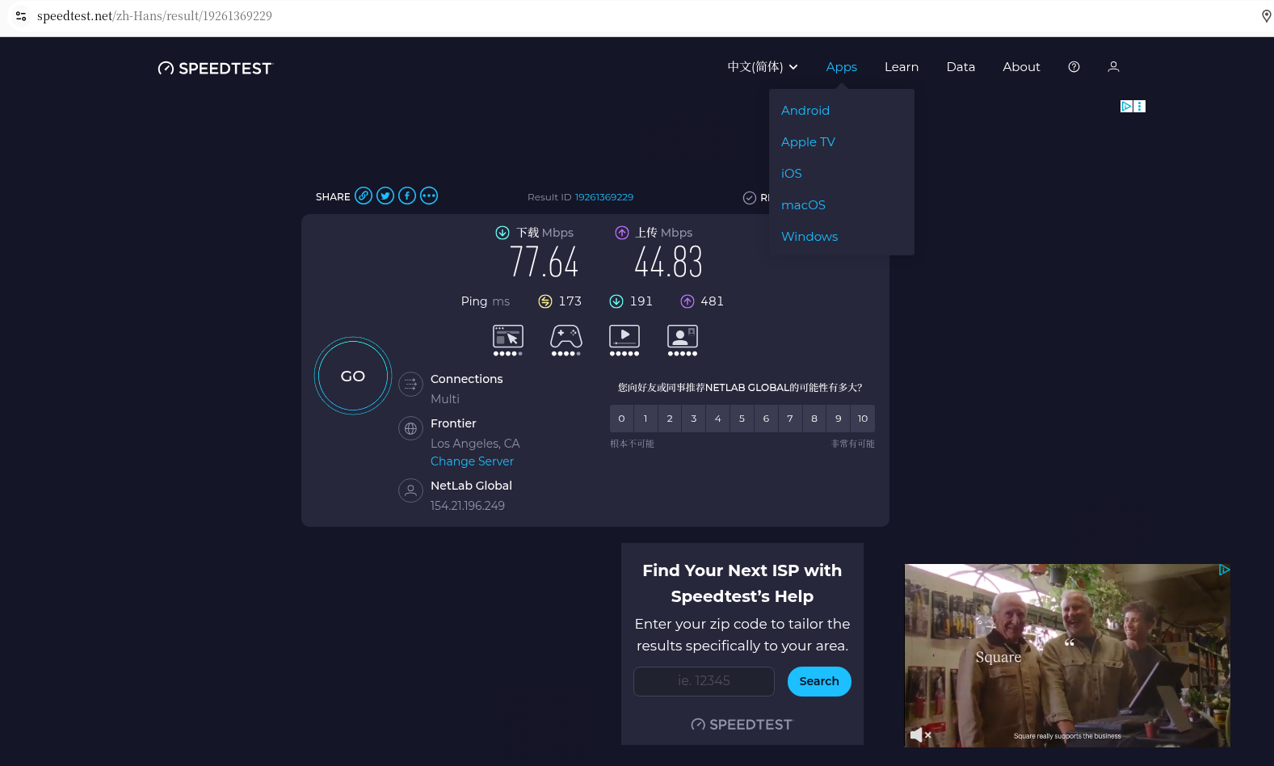Click the Square video advertisement

(x=1067, y=655)
